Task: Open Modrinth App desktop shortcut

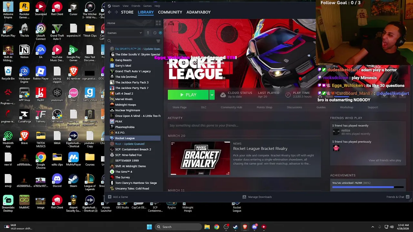Action: [x=8, y=139]
